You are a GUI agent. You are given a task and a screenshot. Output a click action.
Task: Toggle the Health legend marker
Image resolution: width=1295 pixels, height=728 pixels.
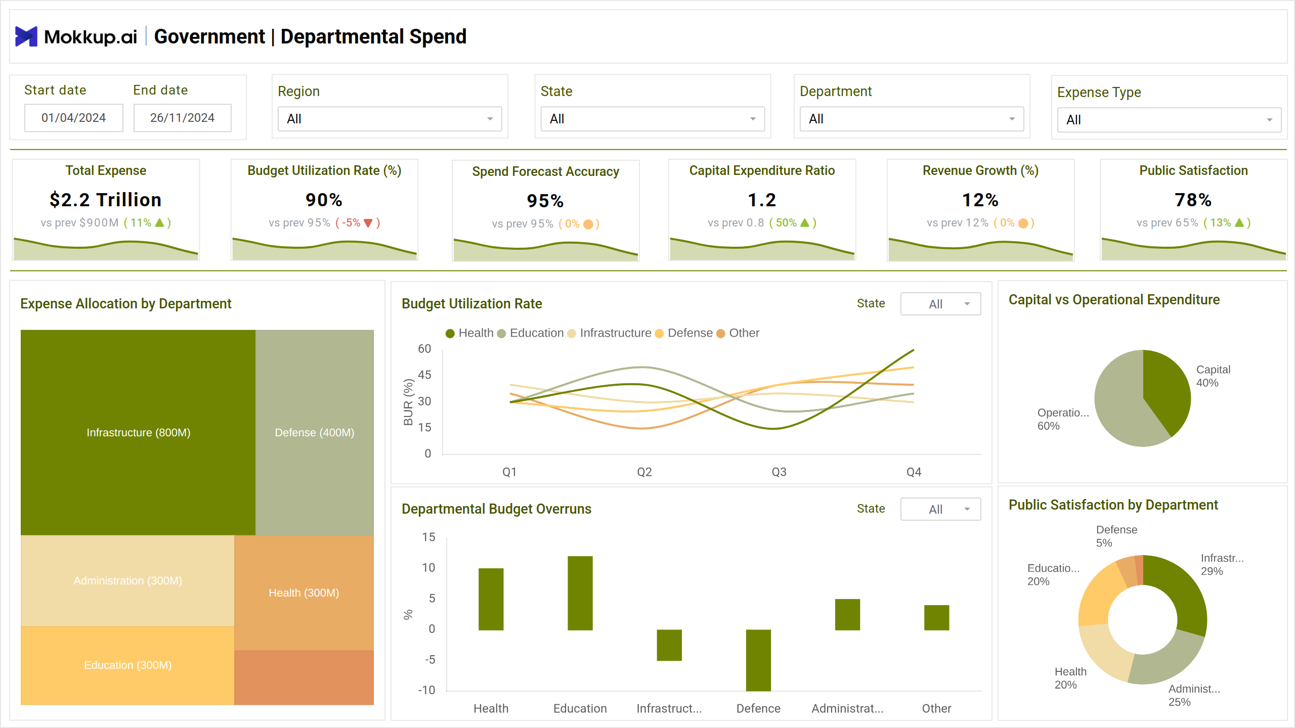pos(450,334)
